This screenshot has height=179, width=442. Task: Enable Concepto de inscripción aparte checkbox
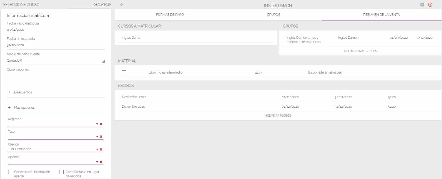click(10, 172)
